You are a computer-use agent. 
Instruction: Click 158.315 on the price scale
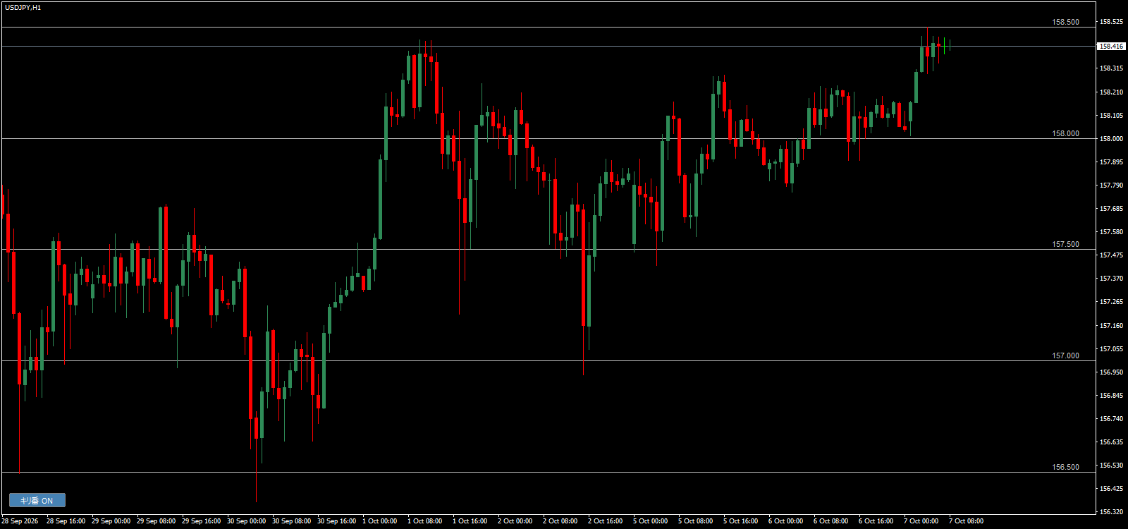tap(1111, 68)
